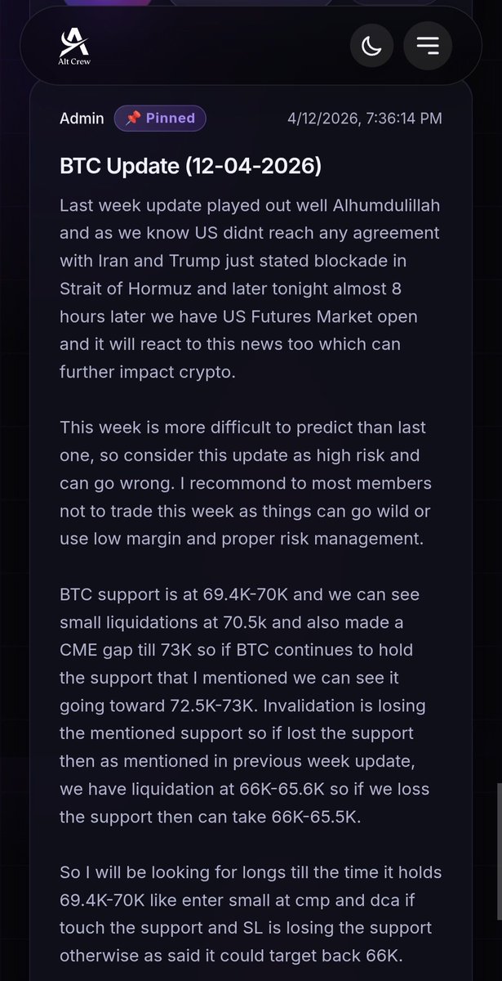The width and height of the screenshot is (502, 981).
Task: Click the middle card partially visible at the top
Action: [x=249, y=2]
